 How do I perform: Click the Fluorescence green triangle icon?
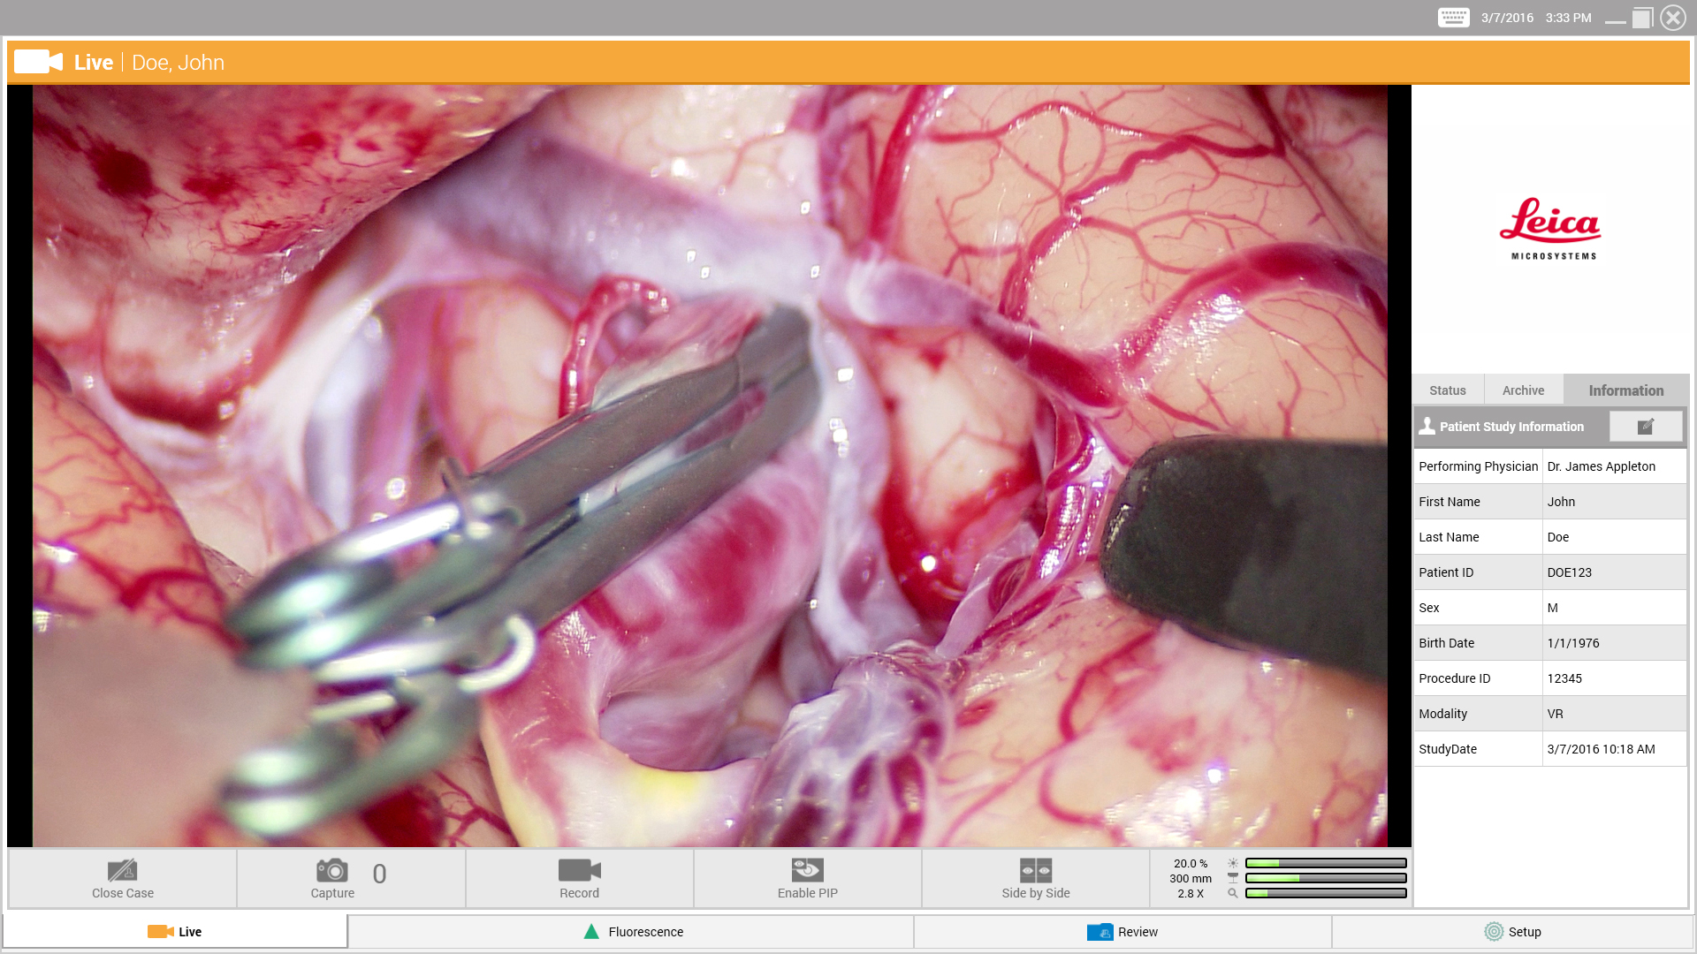pyautogui.click(x=591, y=932)
